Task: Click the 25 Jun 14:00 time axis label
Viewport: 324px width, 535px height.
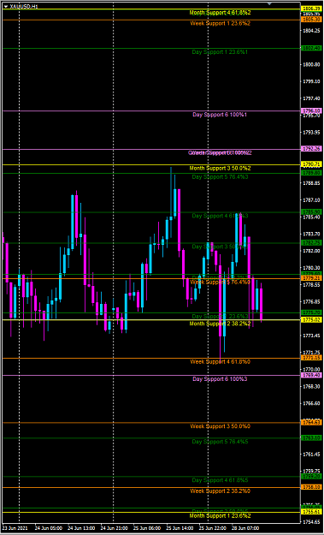Action: pyautogui.click(x=179, y=527)
